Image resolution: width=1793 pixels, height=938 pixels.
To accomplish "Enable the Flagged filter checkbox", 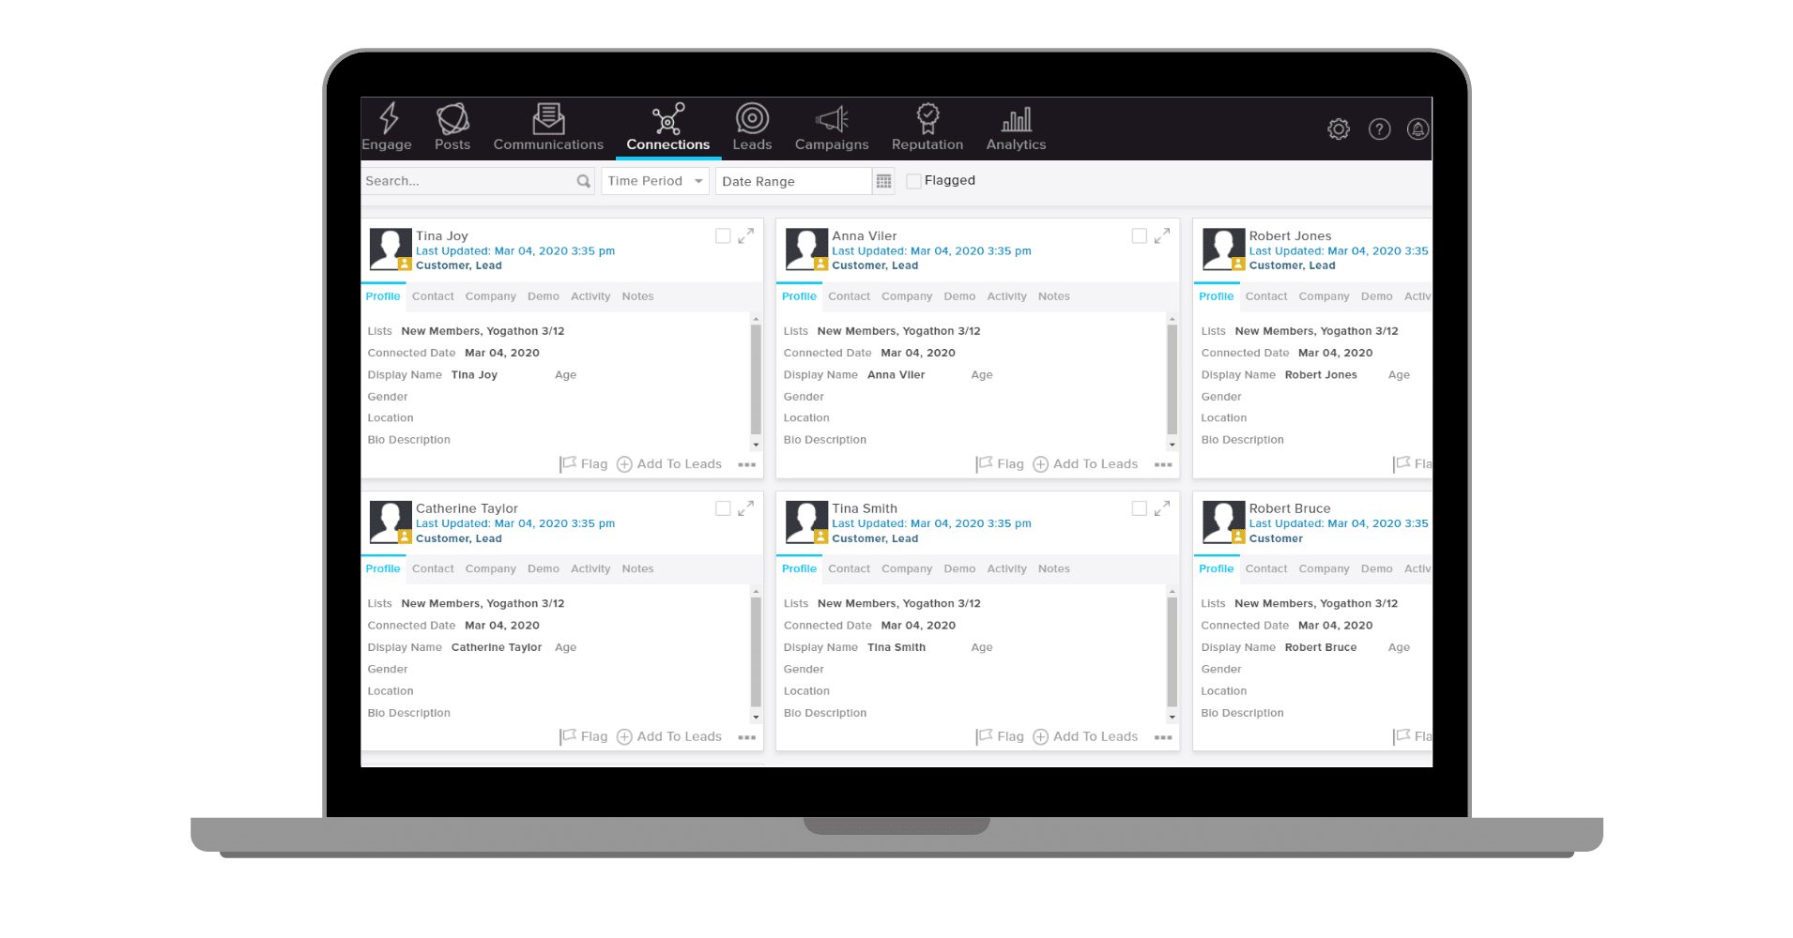I will click(x=913, y=181).
